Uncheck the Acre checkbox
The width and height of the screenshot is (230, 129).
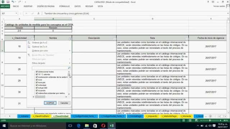pos(37,80)
